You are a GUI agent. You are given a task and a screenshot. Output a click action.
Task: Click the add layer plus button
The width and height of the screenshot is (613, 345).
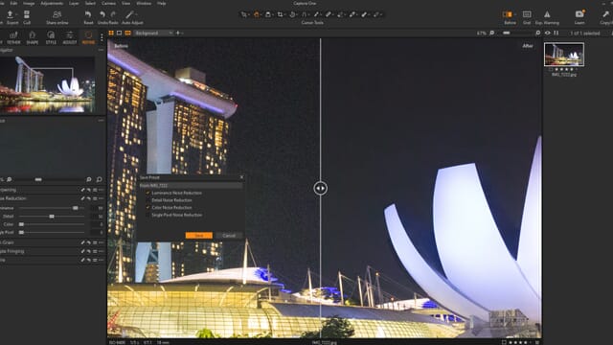(x=178, y=34)
